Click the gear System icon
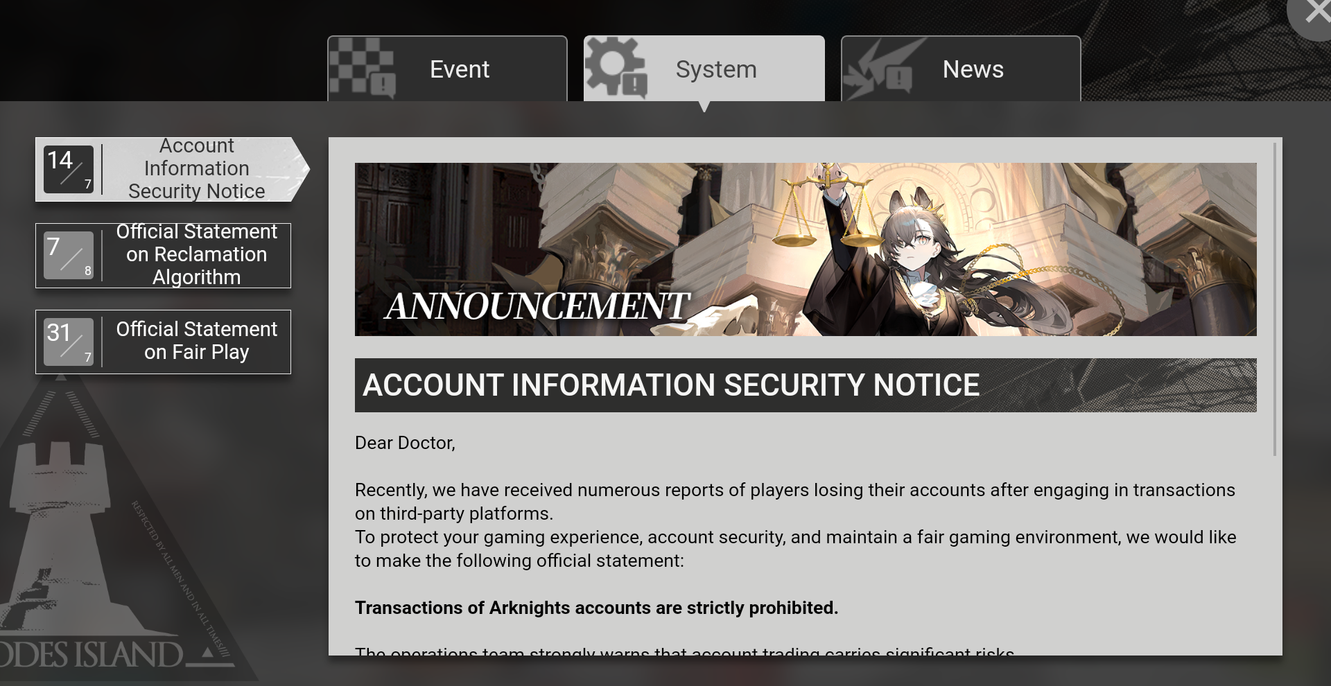The image size is (1331, 686). [616, 67]
